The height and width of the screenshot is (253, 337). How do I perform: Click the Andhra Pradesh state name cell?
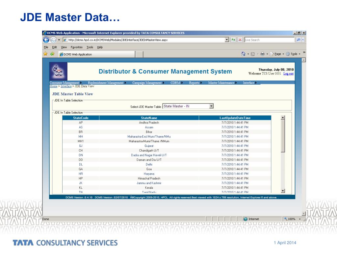[149, 123]
